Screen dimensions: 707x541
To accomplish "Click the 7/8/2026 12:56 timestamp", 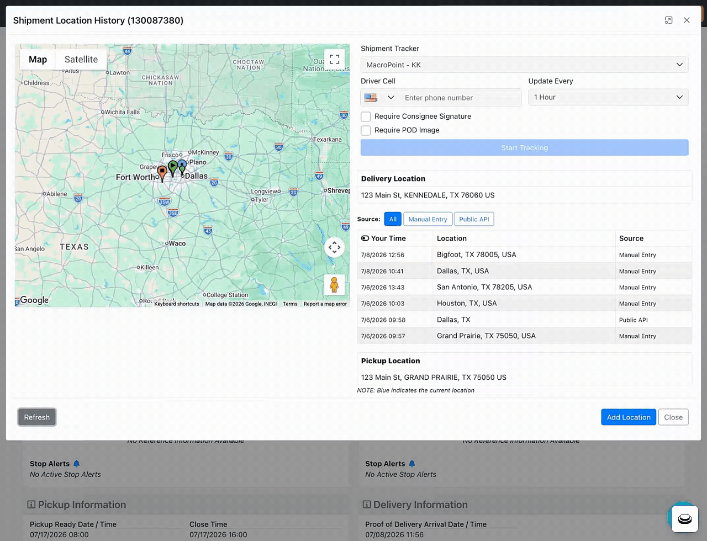I will tap(383, 255).
